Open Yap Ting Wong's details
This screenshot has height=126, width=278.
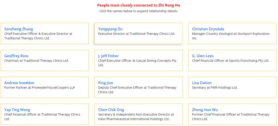pyautogui.click(x=17, y=110)
